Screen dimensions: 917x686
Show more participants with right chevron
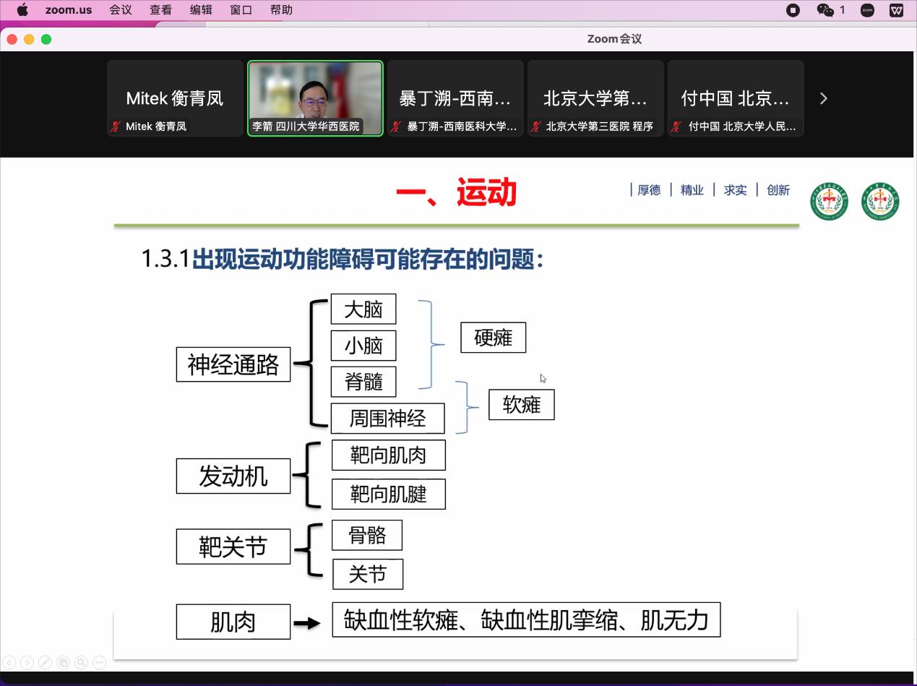823,98
